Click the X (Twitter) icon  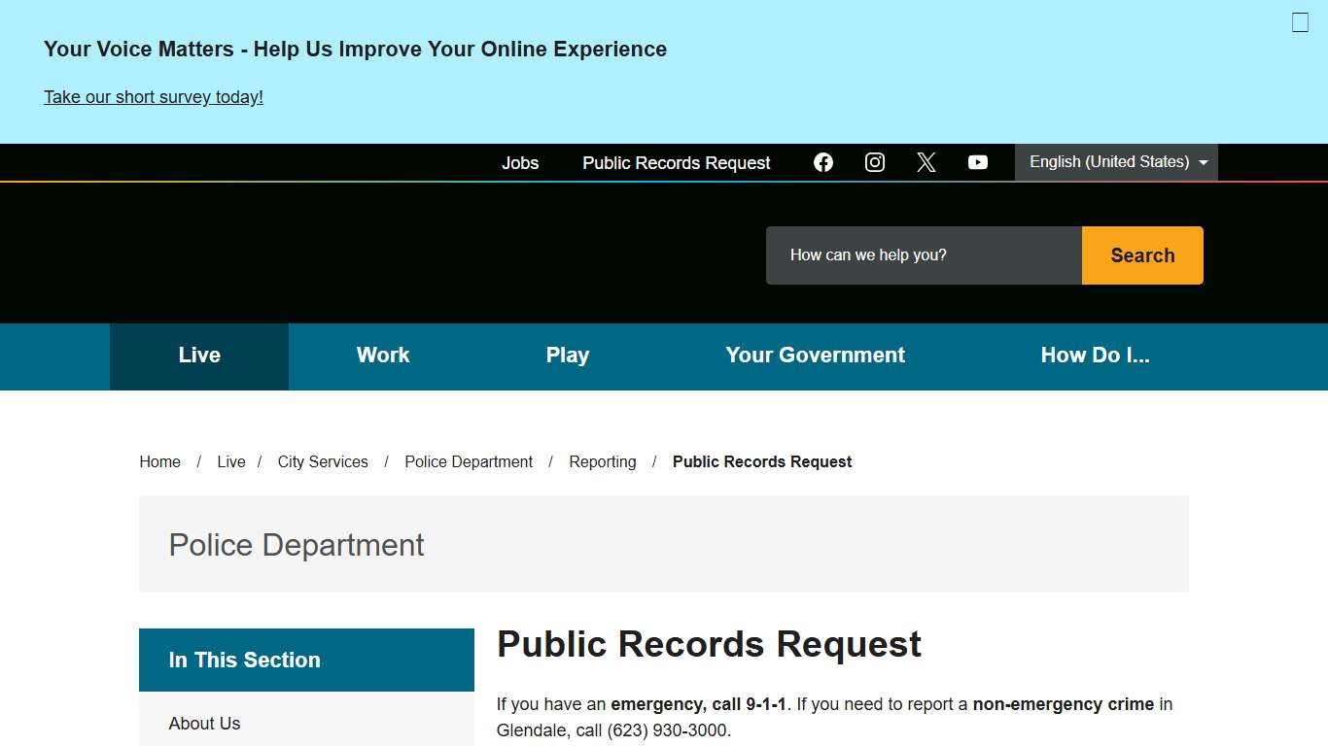[x=926, y=162]
